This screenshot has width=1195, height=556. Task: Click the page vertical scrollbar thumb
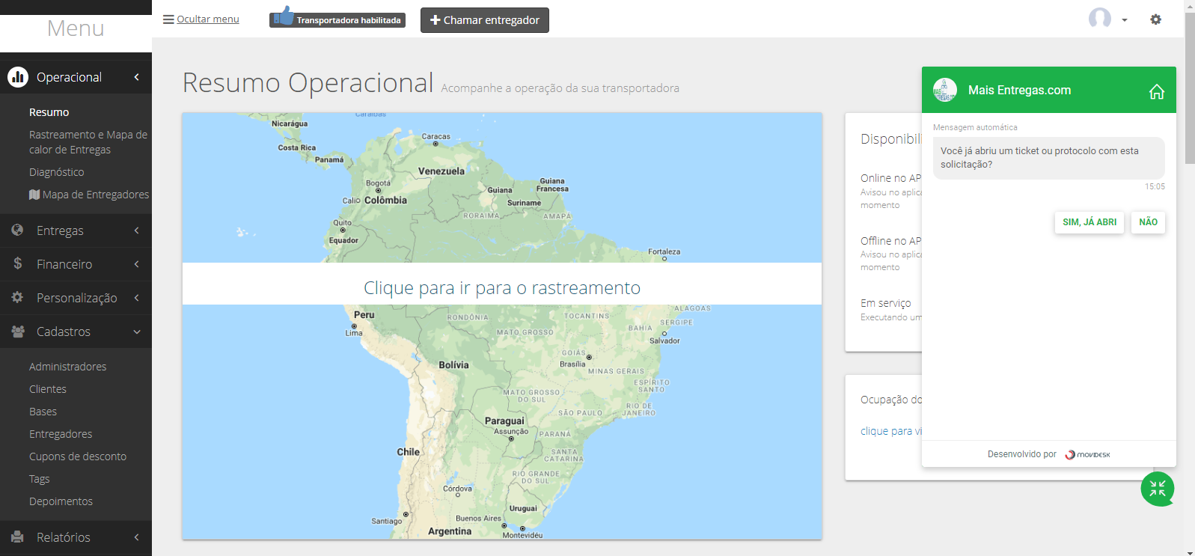1190,88
